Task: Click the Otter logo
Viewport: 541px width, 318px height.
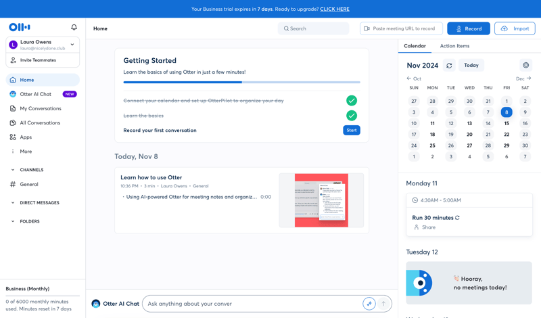Action: pyautogui.click(x=20, y=27)
